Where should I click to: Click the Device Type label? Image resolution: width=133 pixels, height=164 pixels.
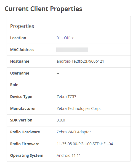pos(21,97)
